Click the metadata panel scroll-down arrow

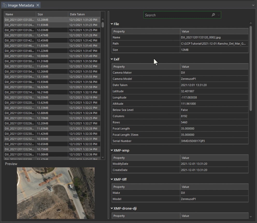251,217
